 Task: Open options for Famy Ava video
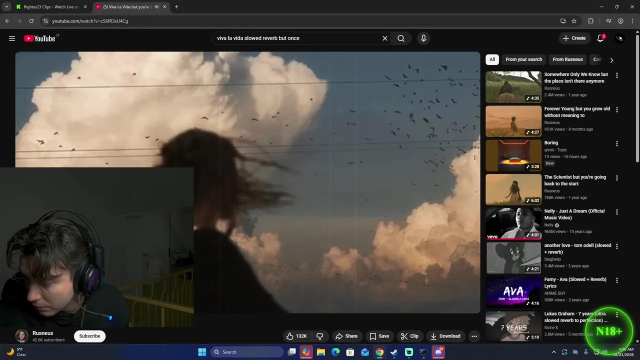coord(616,280)
